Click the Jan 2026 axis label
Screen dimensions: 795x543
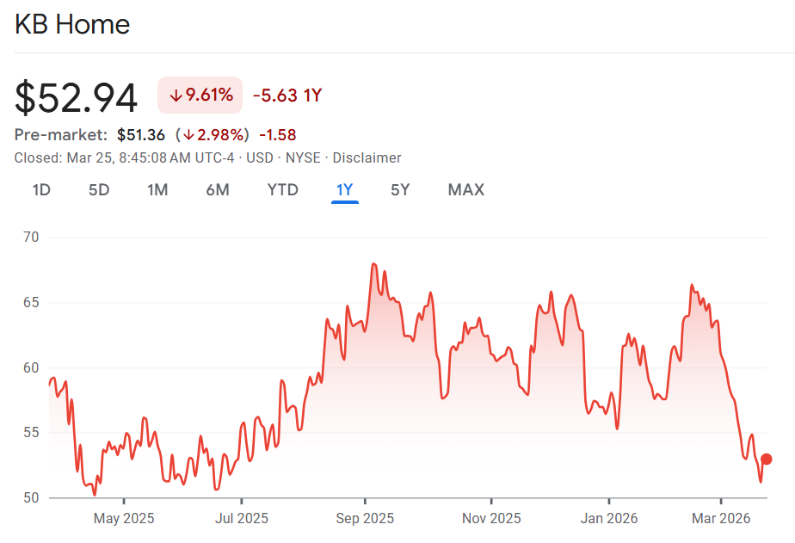click(608, 518)
